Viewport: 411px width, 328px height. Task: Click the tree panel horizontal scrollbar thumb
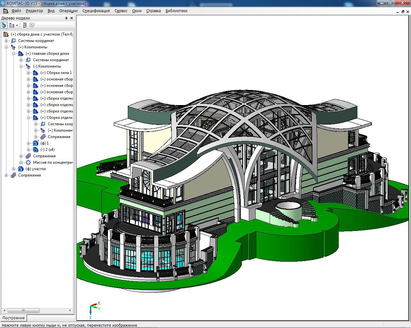[x=23, y=310]
